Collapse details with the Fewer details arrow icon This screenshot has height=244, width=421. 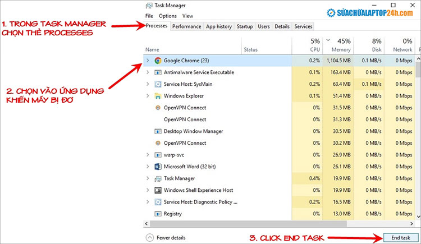pyautogui.click(x=149, y=238)
